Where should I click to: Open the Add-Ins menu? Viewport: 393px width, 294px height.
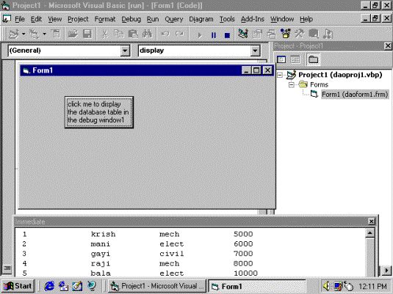253,19
